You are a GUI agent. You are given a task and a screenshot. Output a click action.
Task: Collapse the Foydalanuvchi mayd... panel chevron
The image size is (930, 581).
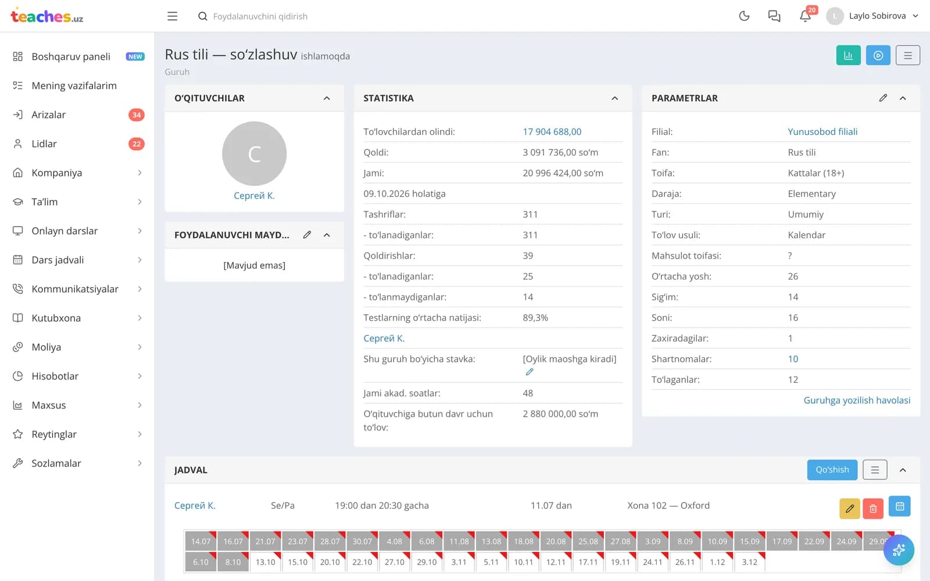pos(327,235)
